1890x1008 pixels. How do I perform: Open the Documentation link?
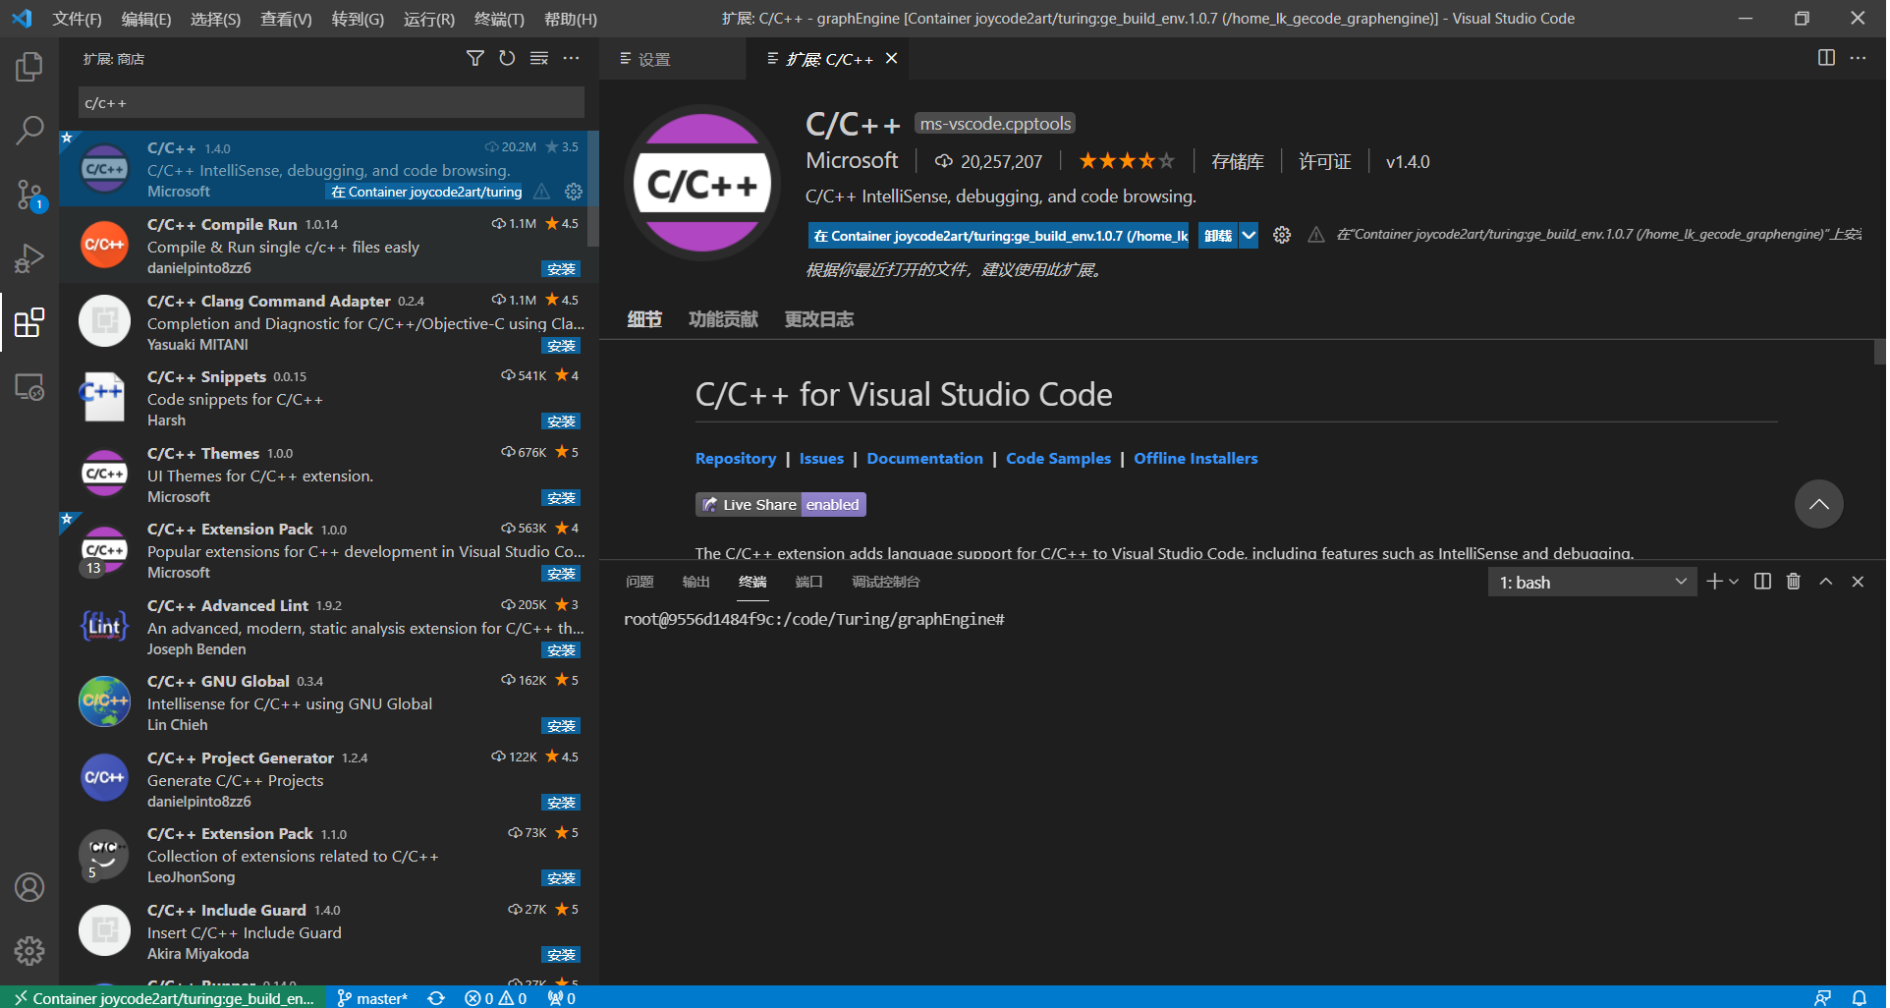(x=924, y=459)
